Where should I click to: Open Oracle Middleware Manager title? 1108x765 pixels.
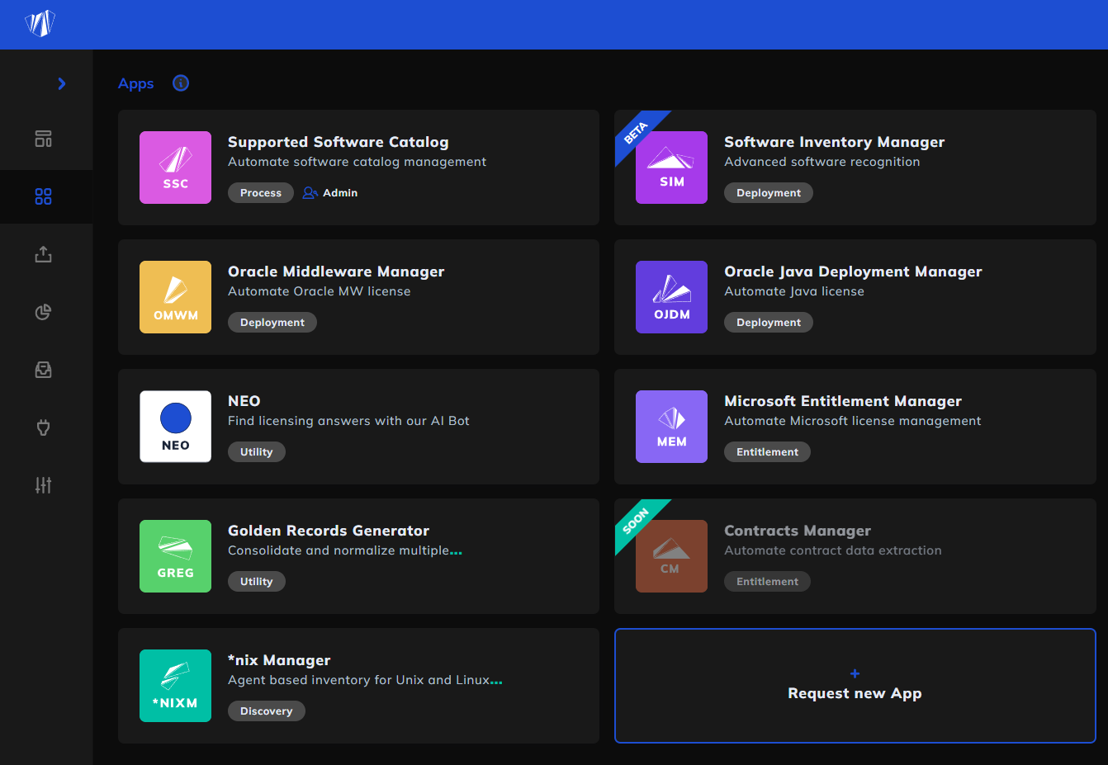point(336,272)
